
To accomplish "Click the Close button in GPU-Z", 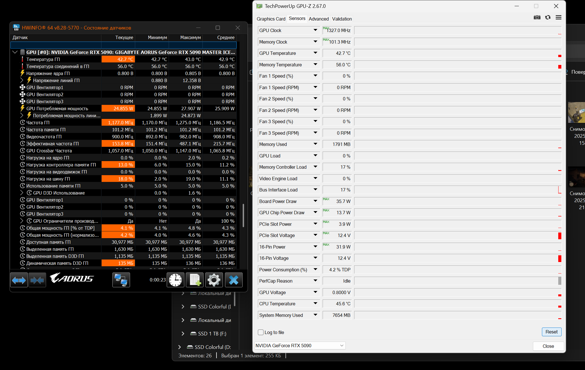I will [x=548, y=346].
